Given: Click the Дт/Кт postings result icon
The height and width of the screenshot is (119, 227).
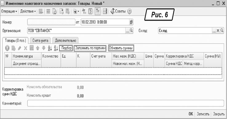Looking at the screenshot, I should 84,11.
